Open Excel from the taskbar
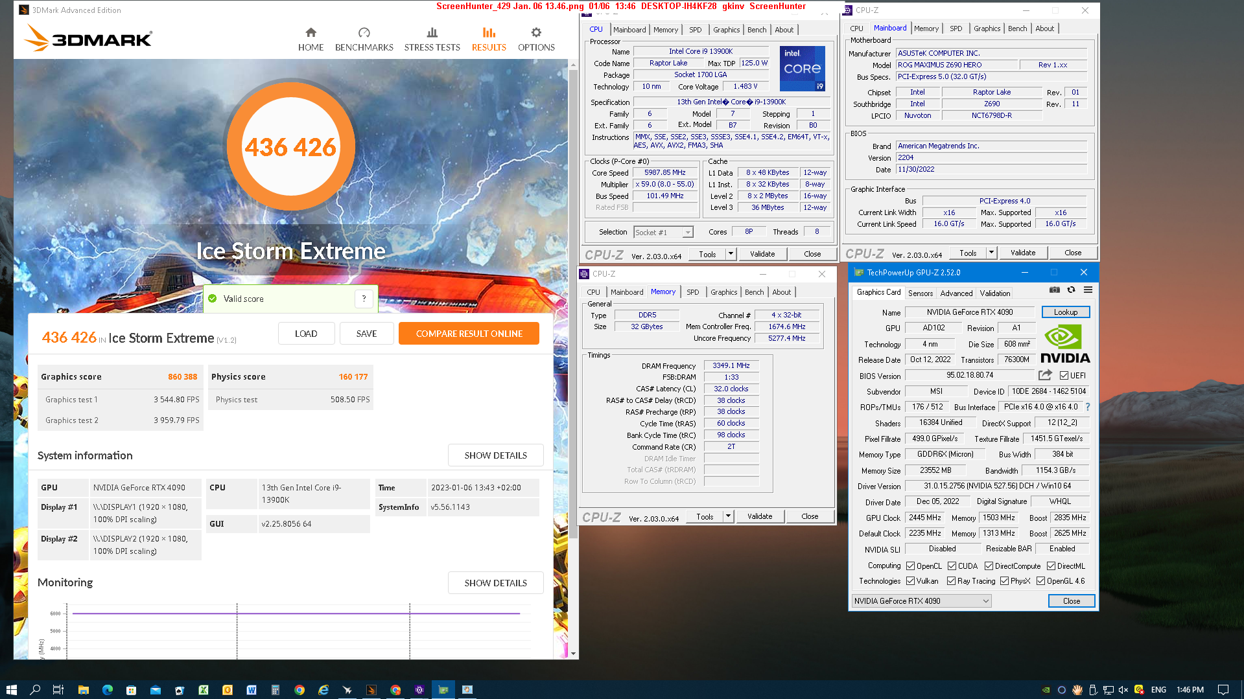1244x699 pixels. [204, 690]
